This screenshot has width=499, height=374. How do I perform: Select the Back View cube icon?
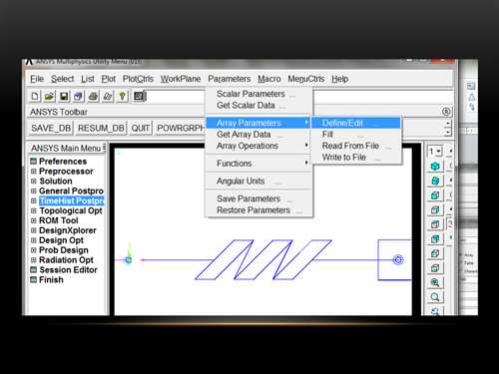coord(435,238)
